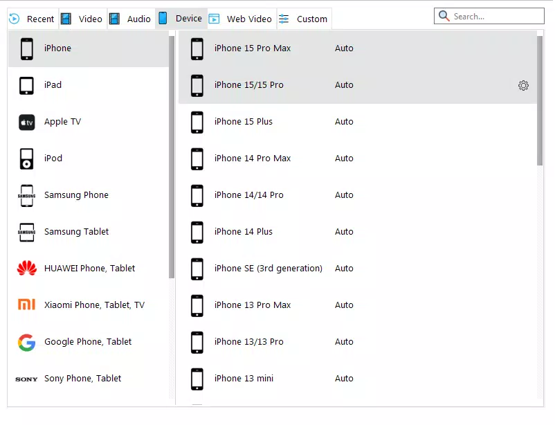The height and width of the screenshot is (425, 555).
Task: Choose the iPhone 14 Pro Max profile
Action: [358, 159]
